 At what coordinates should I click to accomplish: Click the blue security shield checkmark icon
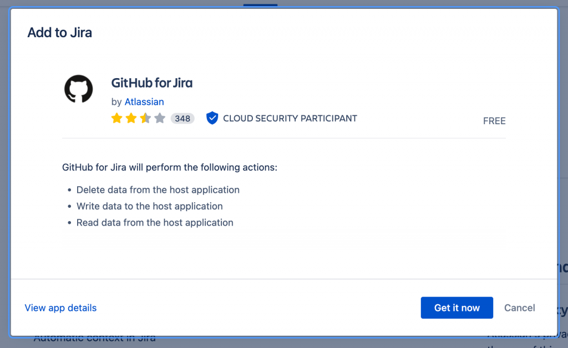pos(212,118)
